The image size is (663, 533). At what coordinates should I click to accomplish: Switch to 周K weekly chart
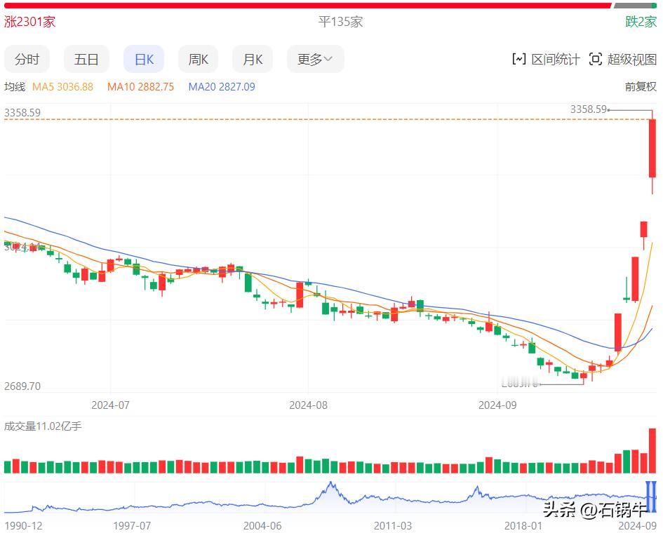coord(198,59)
